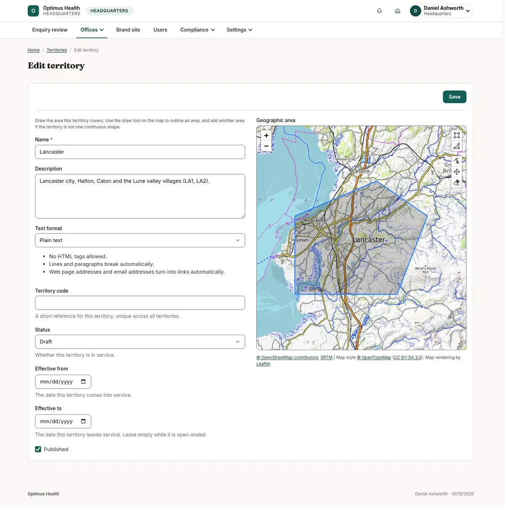This screenshot has height=508, width=505.
Task: Open the Text format dropdown
Action: (140, 240)
